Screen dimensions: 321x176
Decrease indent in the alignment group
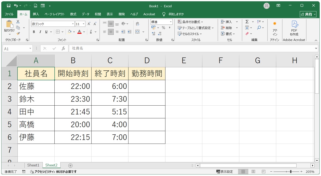click(123, 32)
